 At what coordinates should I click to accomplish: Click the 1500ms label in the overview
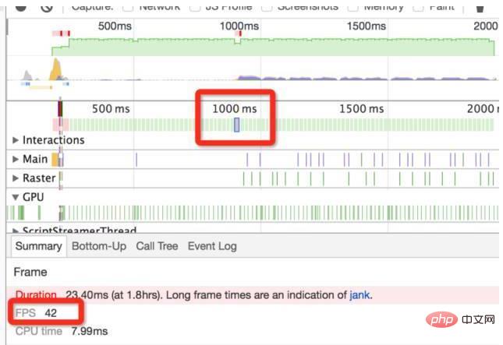tap(367, 26)
